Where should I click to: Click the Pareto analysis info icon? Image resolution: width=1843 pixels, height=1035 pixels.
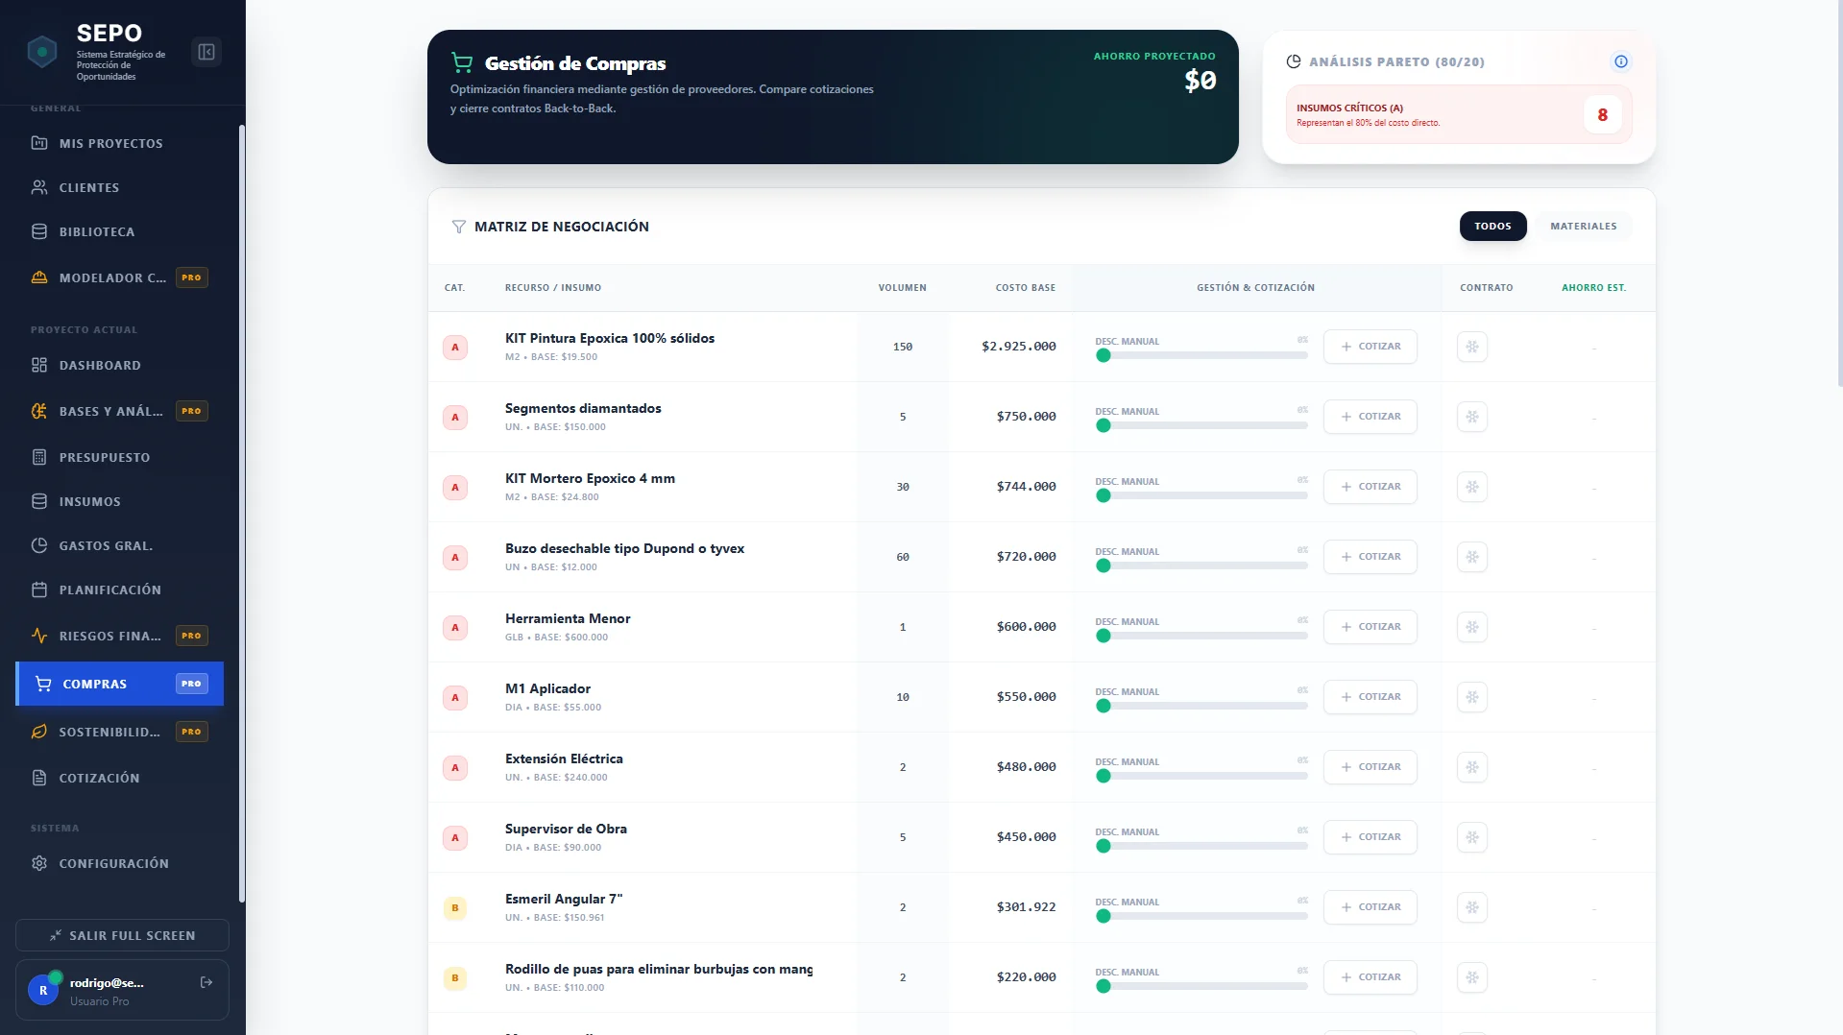(1620, 61)
